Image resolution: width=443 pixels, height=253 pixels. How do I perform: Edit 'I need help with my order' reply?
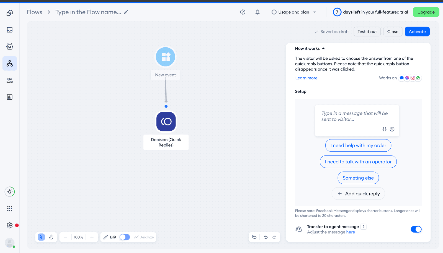tap(358, 145)
